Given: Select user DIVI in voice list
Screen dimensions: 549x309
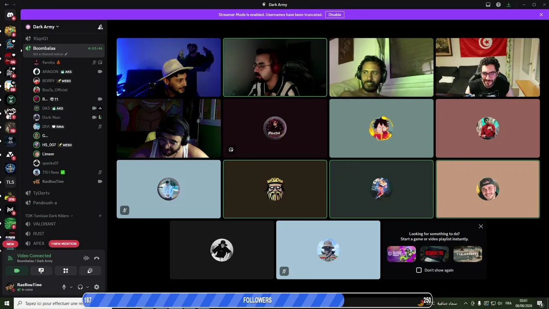Looking at the screenshot, I should coord(68,127).
